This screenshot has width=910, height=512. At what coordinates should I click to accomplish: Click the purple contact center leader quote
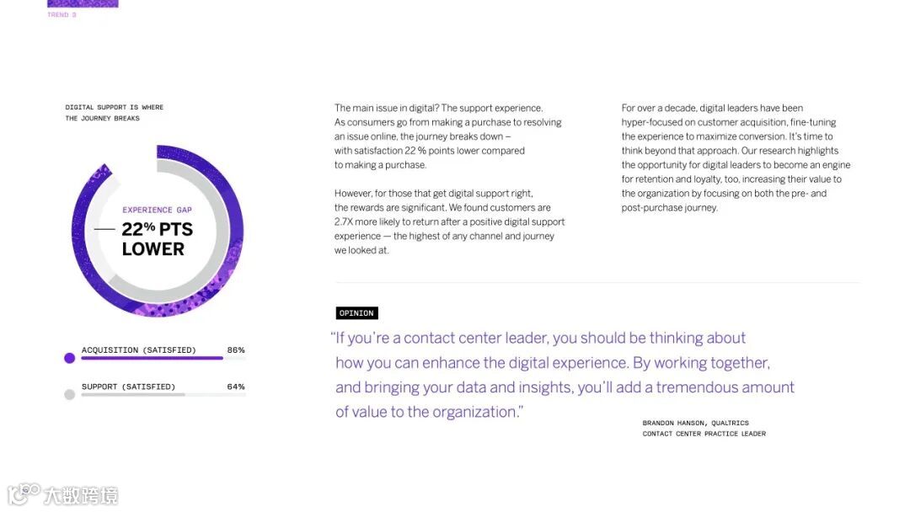tap(565, 375)
